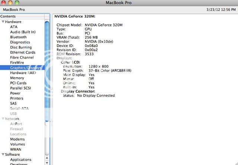Screen dimensions: 238x165
Task: Collapse the Software section triangle
Action: click(3, 154)
